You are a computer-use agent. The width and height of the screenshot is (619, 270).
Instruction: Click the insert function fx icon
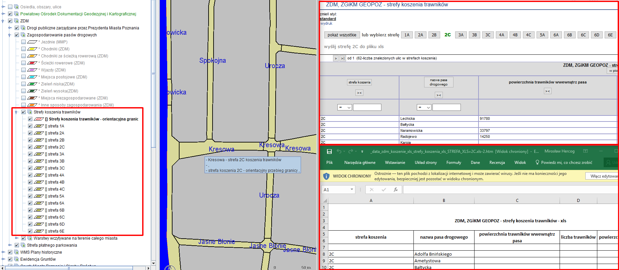coord(395,190)
